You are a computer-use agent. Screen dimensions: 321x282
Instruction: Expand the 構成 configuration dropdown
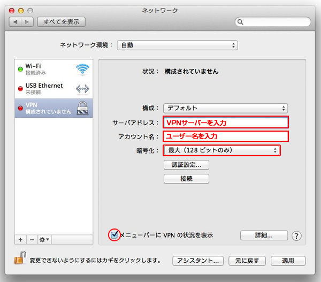click(x=225, y=108)
